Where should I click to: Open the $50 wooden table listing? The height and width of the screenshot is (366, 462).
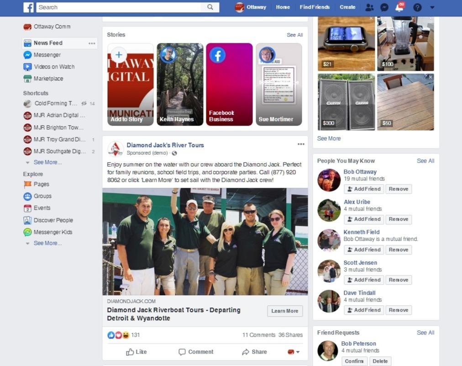(405, 102)
